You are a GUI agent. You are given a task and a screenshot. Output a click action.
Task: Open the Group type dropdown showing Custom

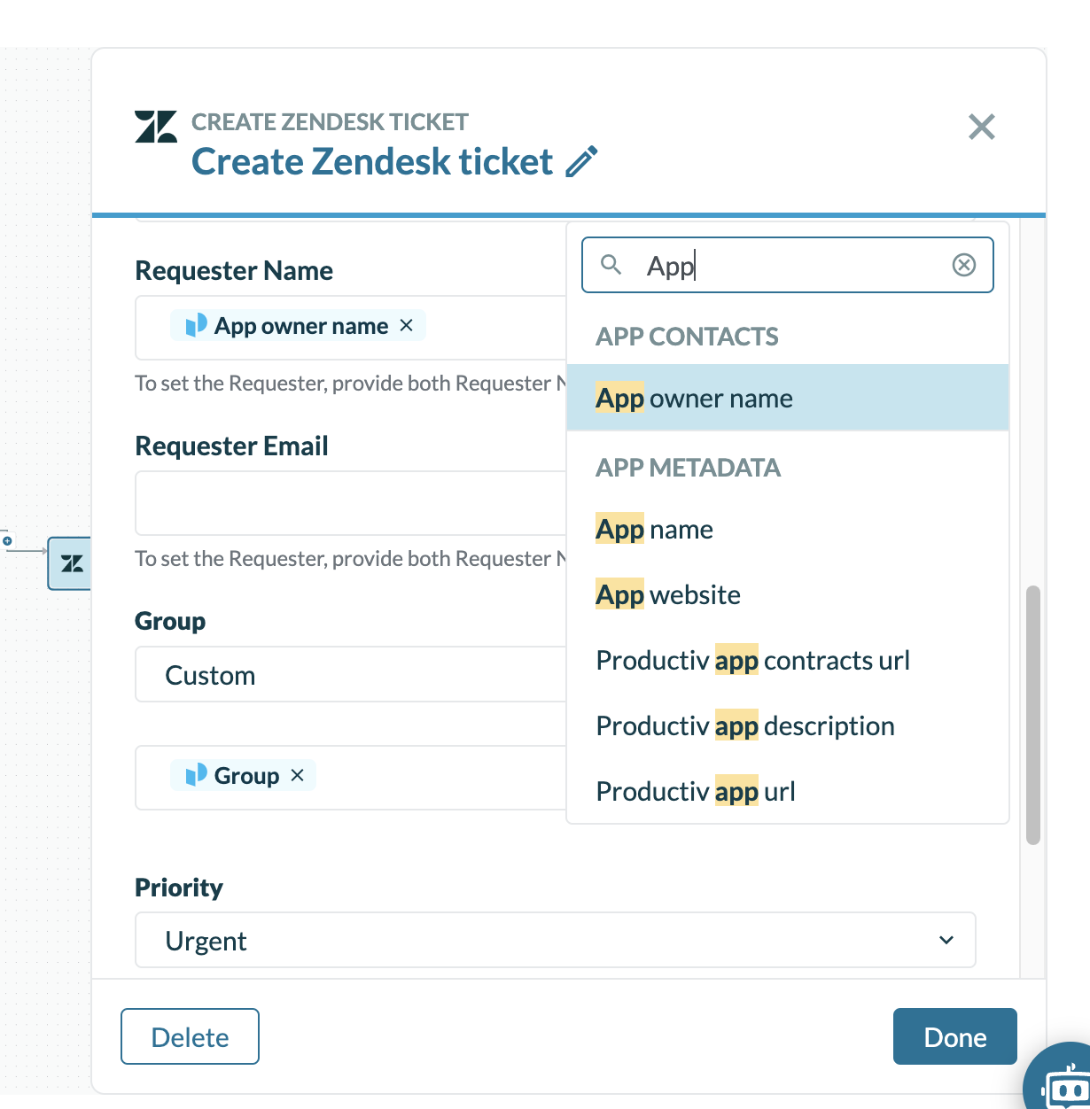coord(351,675)
